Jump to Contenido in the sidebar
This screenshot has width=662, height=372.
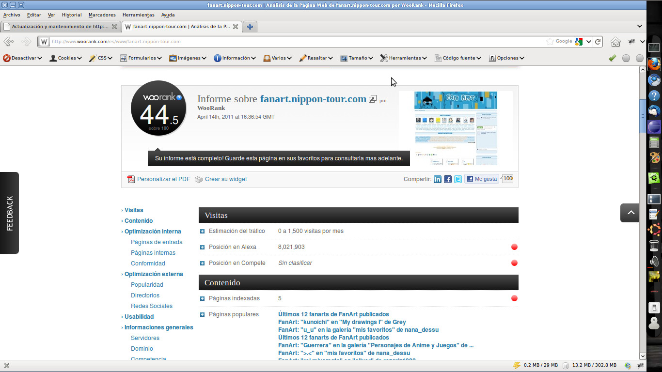139,221
